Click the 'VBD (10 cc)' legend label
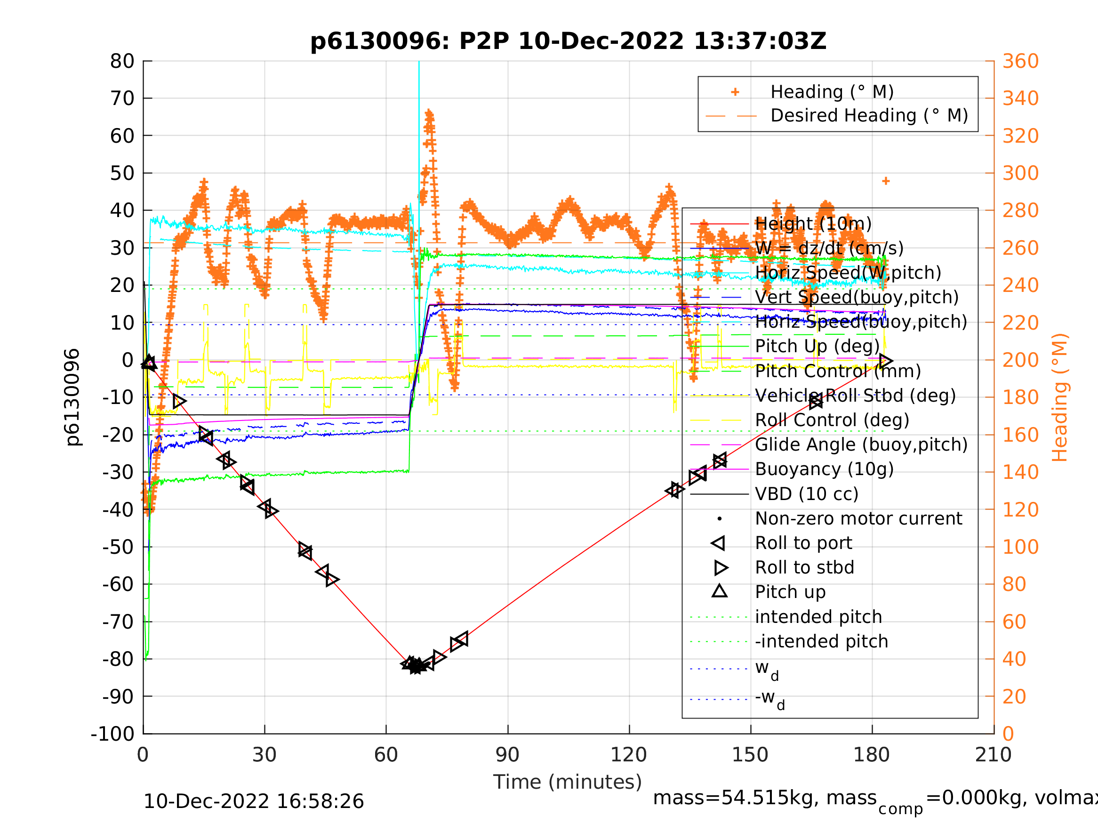Image resolution: width=1098 pixels, height=824 pixels. (x=807, y=494)
